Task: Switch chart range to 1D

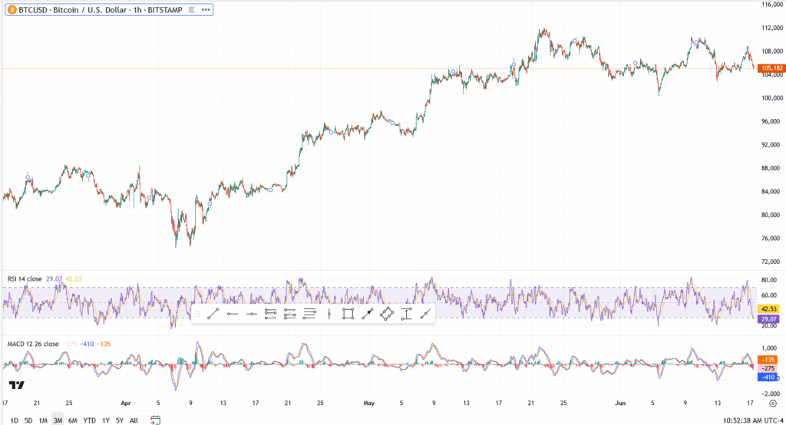Action: point(14,420)
